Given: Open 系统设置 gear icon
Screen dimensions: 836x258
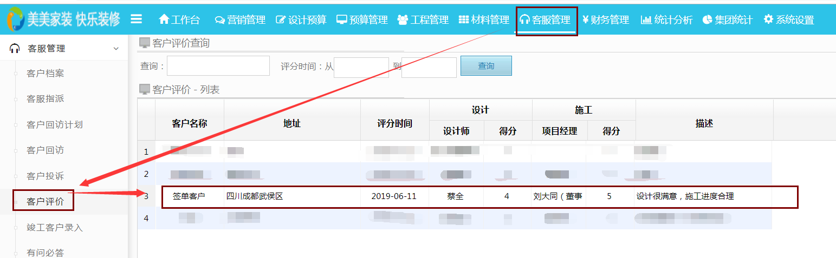Looking at the screenshot, I should (x=768, y=20).
